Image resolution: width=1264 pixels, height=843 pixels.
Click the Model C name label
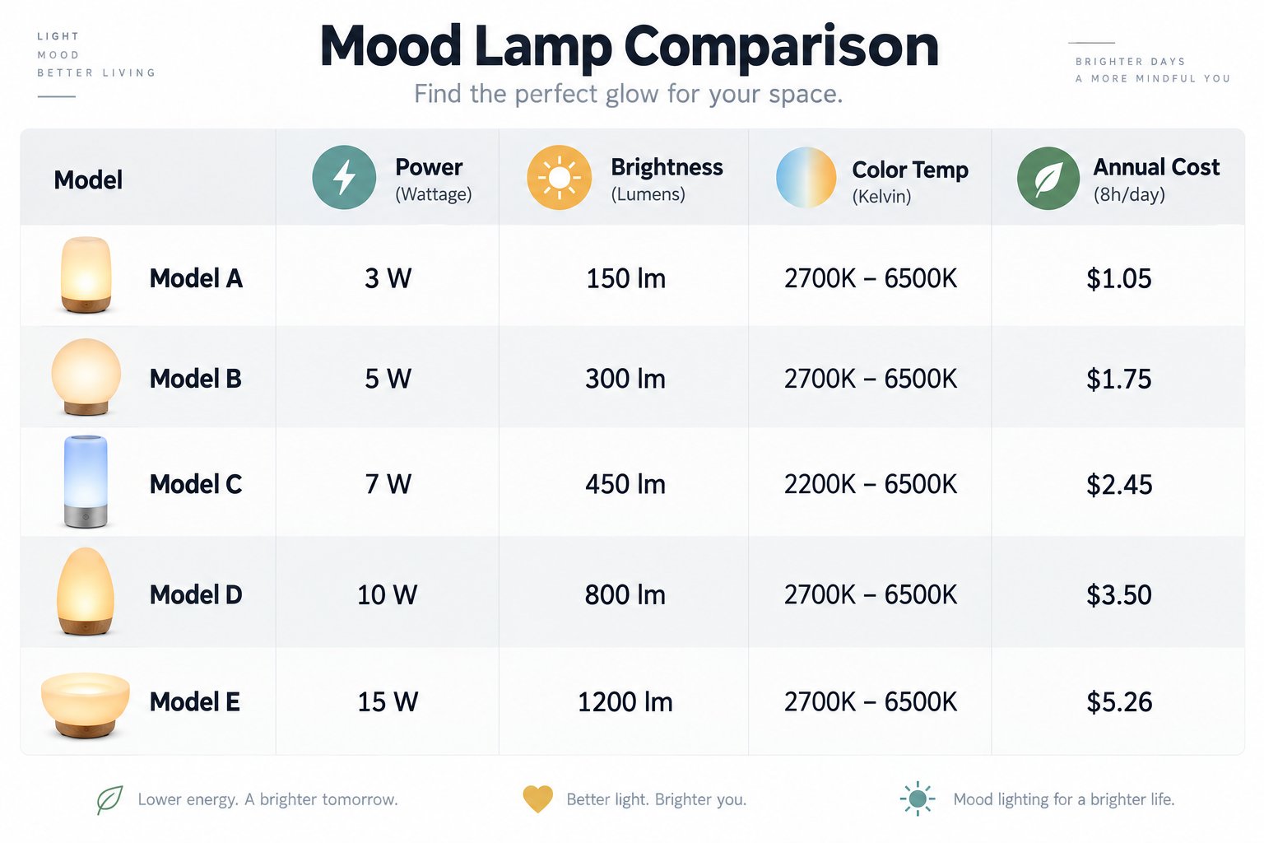[196, 484]
